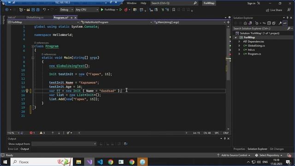The image size is (295, 166).
Task: Click the Save file icon in toolbar
Action: 33,10
